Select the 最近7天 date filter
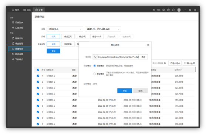 pos(82,37)
